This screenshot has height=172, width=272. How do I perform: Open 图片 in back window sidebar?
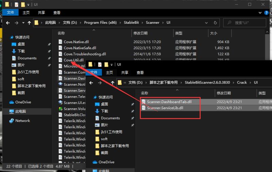21,65
